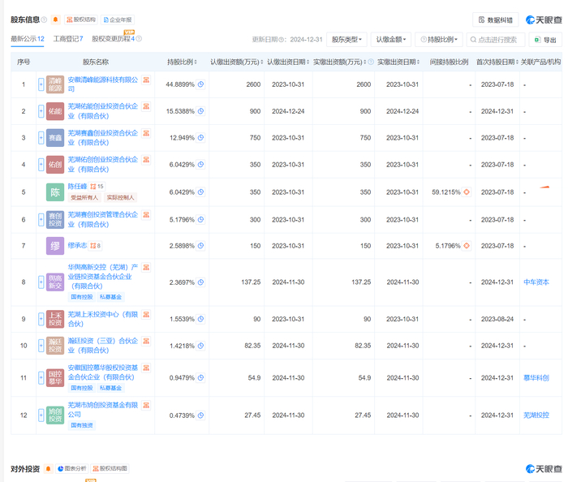Open the 图表分析 icon under 对外投资

72,469
